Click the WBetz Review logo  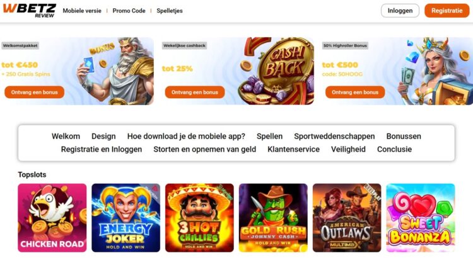coord(29,11)
